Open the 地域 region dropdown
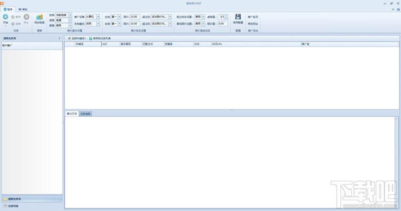Image resolution: width=401 pixels, height=211 pixels. 70,15
